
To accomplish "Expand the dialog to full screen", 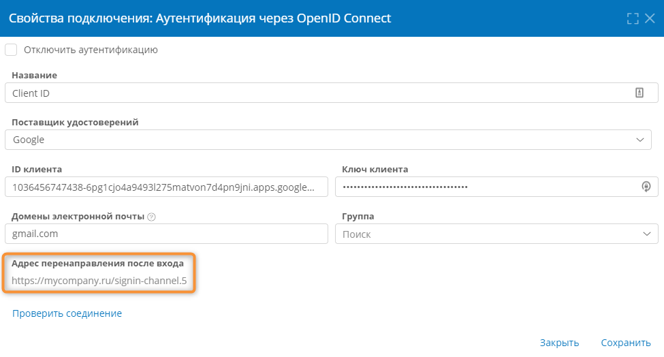I will 633,18.
